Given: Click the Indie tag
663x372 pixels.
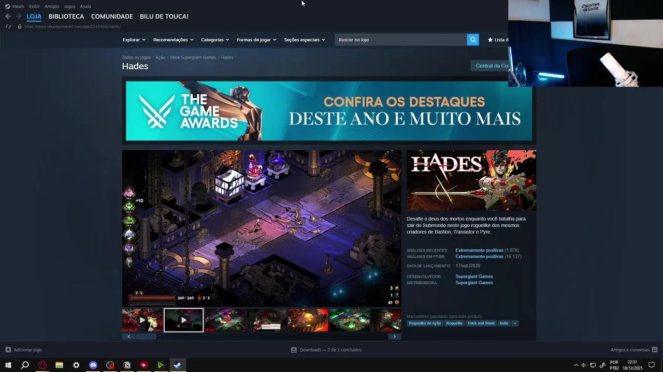Looking at the screenshot, I should (x=504, y=323).
